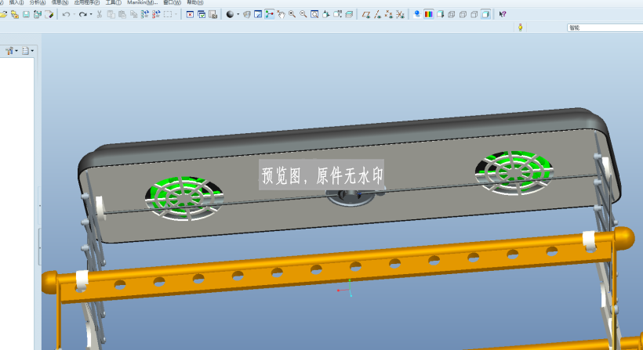This screenshot has width=643, height=350.
Task: Click the set working directory icon
Action: click(x=15, y=14)
